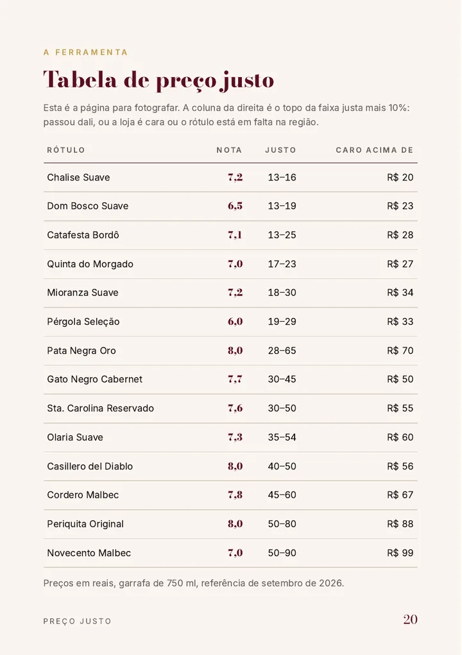Click the Casillero del Diablo label
The width and height of the screenshot is (462, 655).
coord(90,466)
